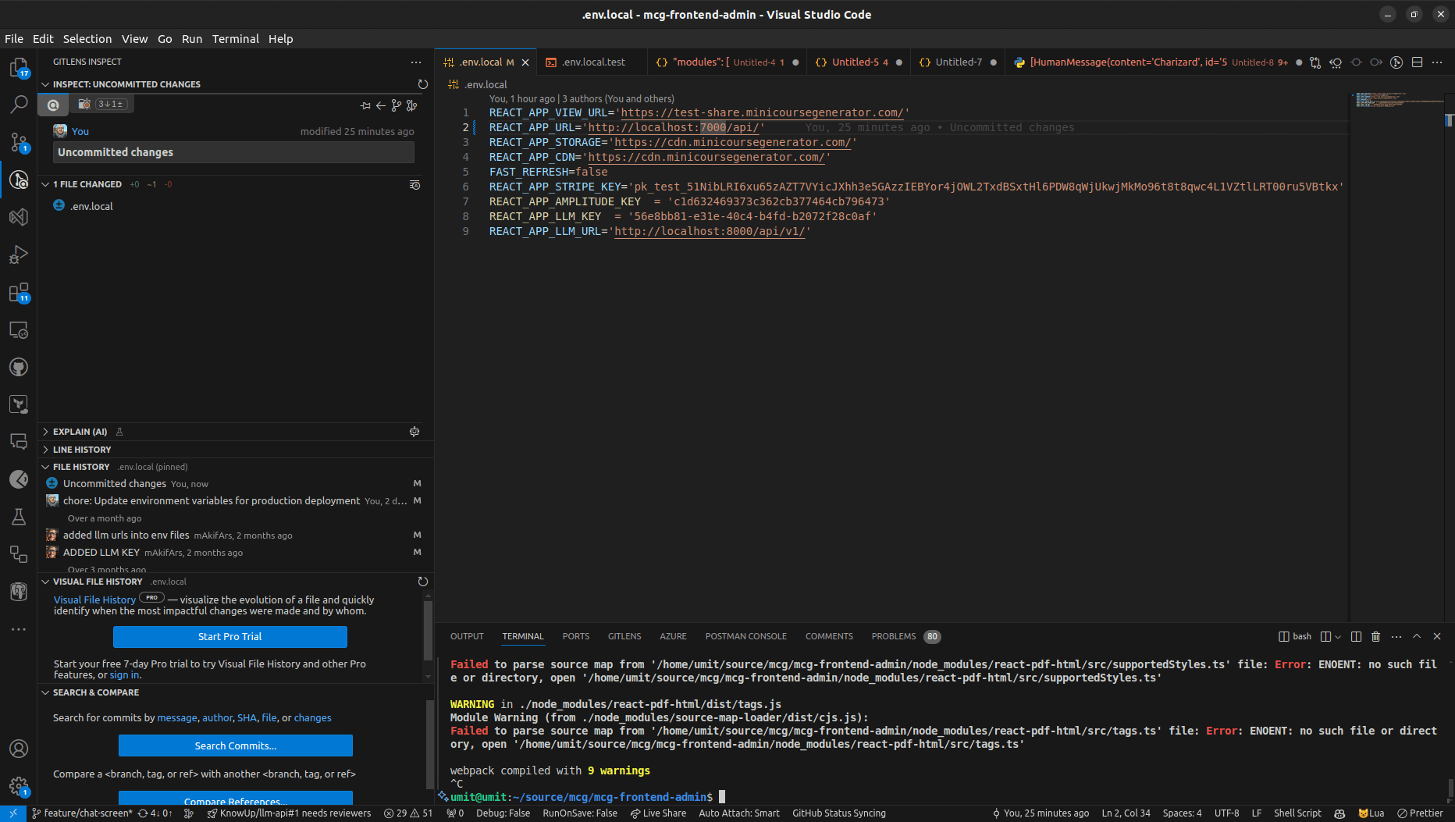Screen dimensions: 1455x822
Task: Click the feature/chat-screen branch in status bar
Action: [x=82, y=813]
